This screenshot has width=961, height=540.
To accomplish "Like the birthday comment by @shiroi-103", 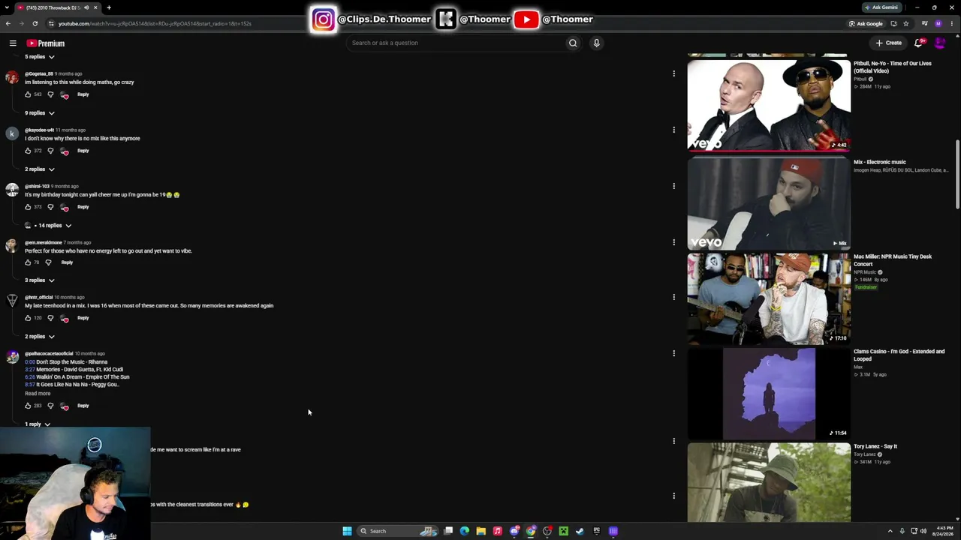I will [28, 207].
